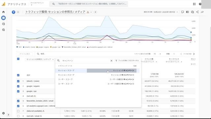
Task: Open the date range picker
Action: pos(161,12)
